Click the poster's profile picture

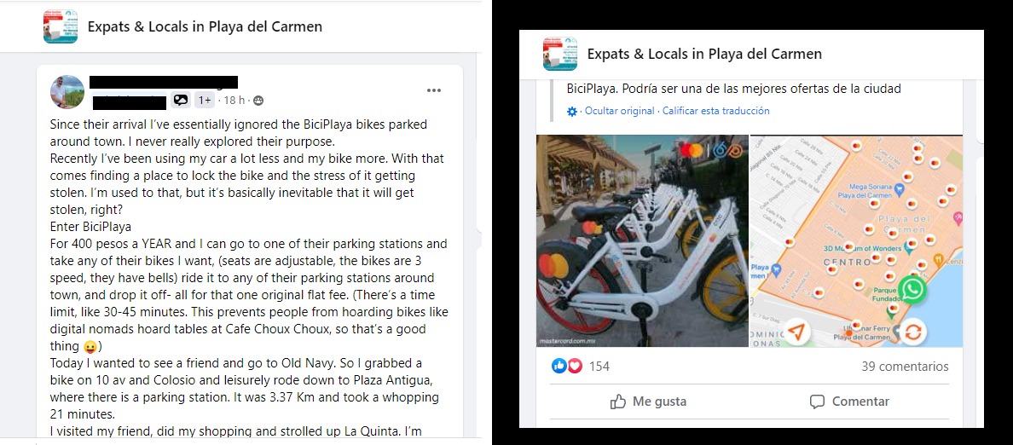point(67,92)
